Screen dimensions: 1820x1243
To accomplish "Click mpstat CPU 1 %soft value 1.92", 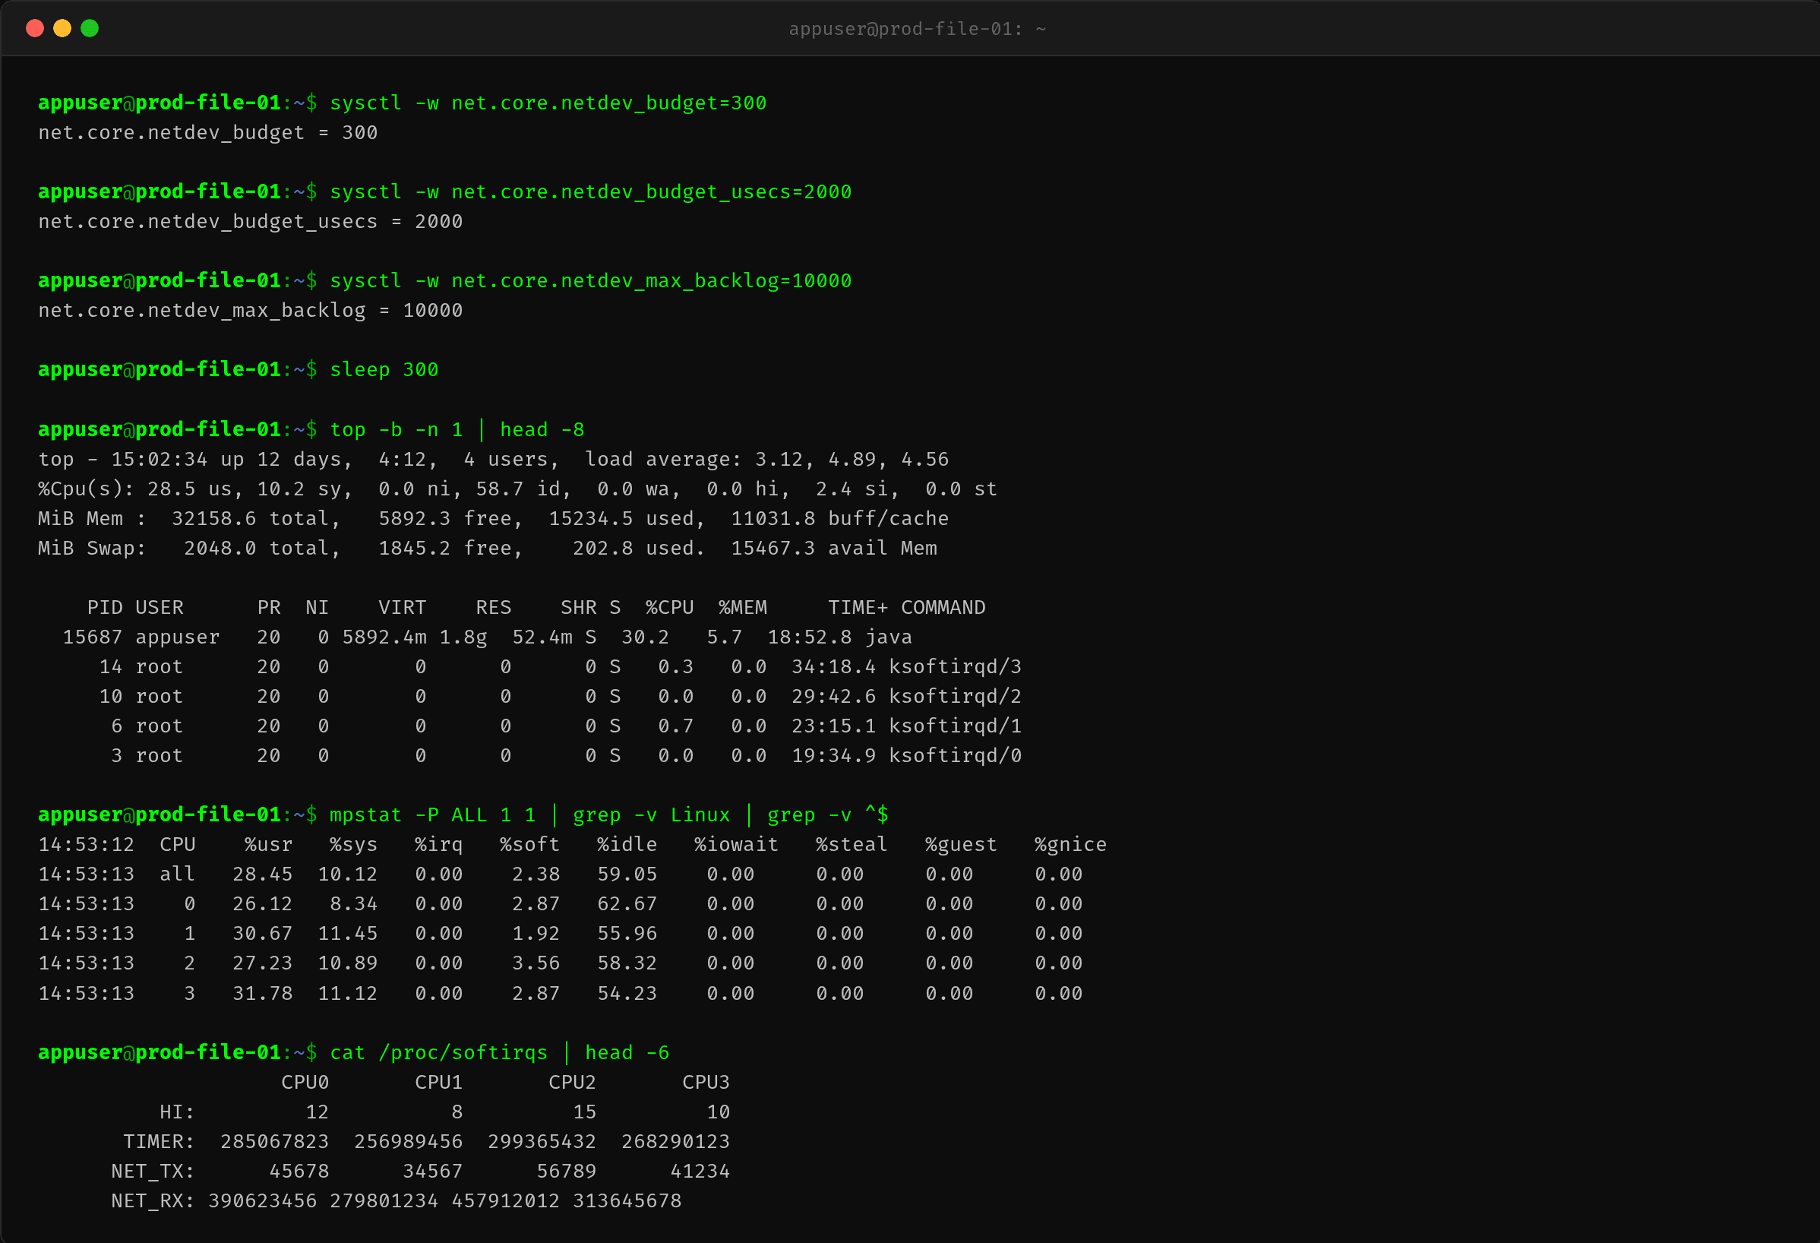I will tap(536, 935).
